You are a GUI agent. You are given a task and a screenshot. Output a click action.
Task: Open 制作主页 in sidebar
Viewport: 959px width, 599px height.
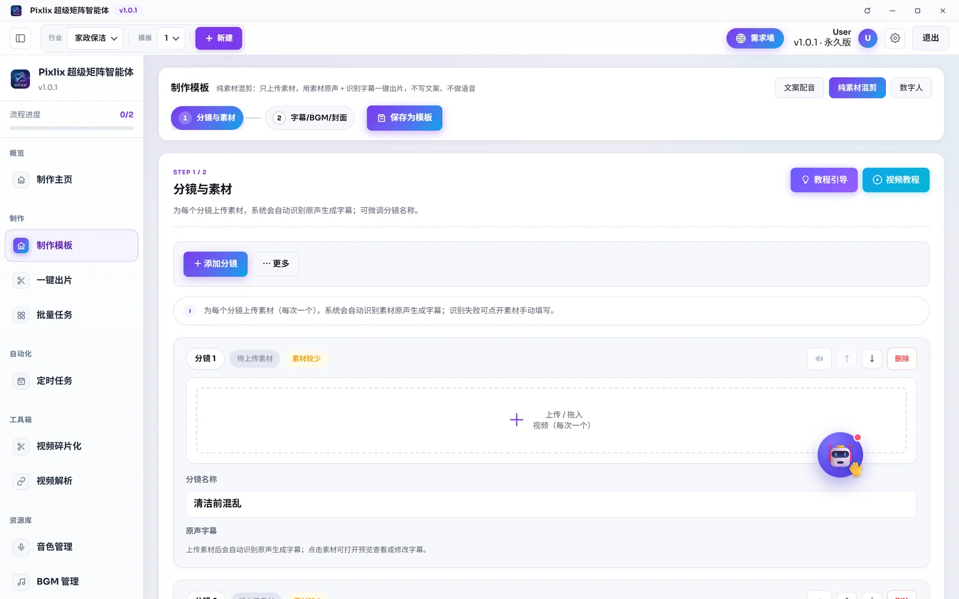point(71,180)
